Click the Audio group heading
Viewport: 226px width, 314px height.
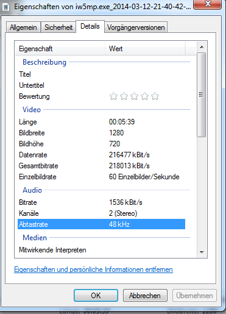click(x=32, y=190)
